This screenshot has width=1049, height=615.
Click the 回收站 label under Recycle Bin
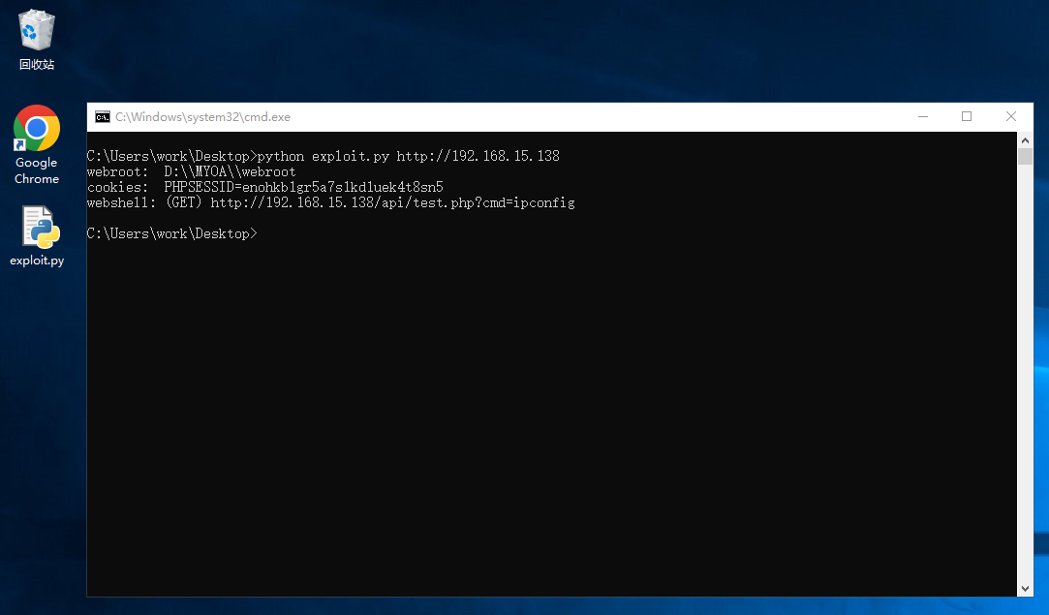point(37,64)
